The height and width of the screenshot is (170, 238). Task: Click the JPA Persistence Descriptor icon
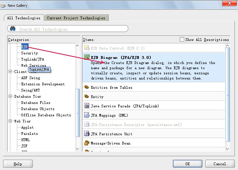tap(87, 124)
